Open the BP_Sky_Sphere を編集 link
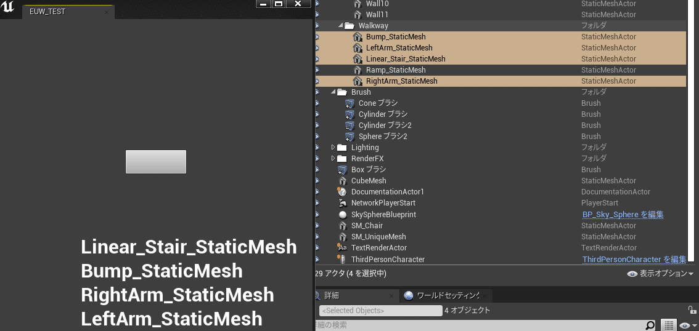The height and width of the screenshot is (331, 699). (x=623, y=215)
